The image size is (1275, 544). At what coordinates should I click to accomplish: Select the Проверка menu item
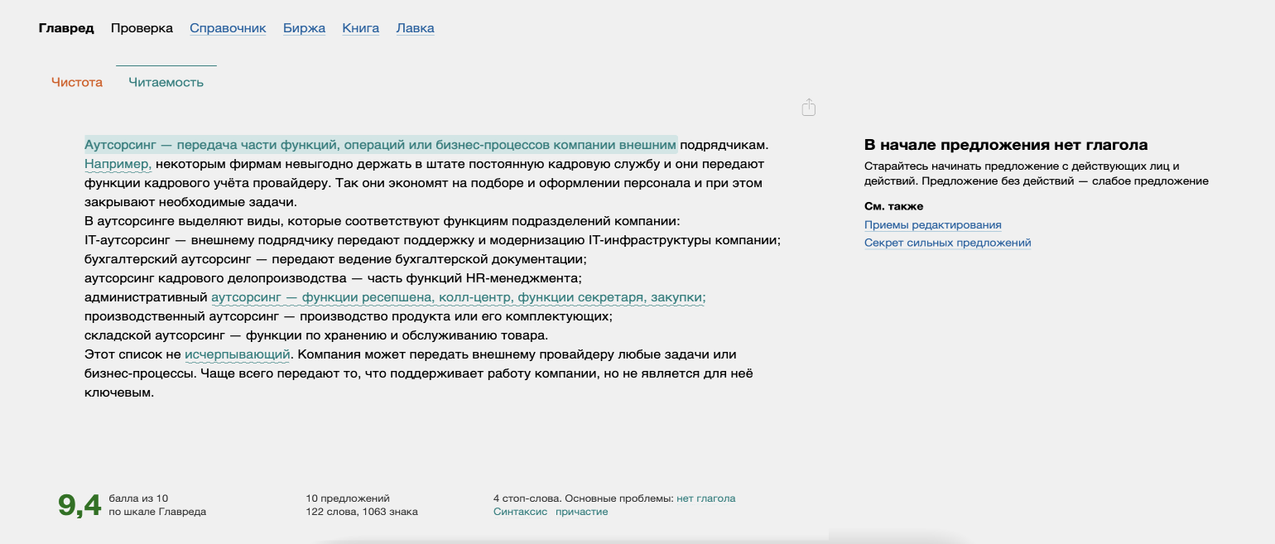[142, 28]
